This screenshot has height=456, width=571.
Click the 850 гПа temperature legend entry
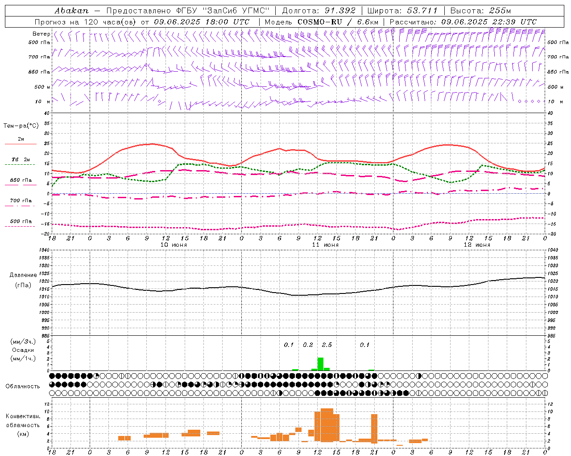pos(21,180)
